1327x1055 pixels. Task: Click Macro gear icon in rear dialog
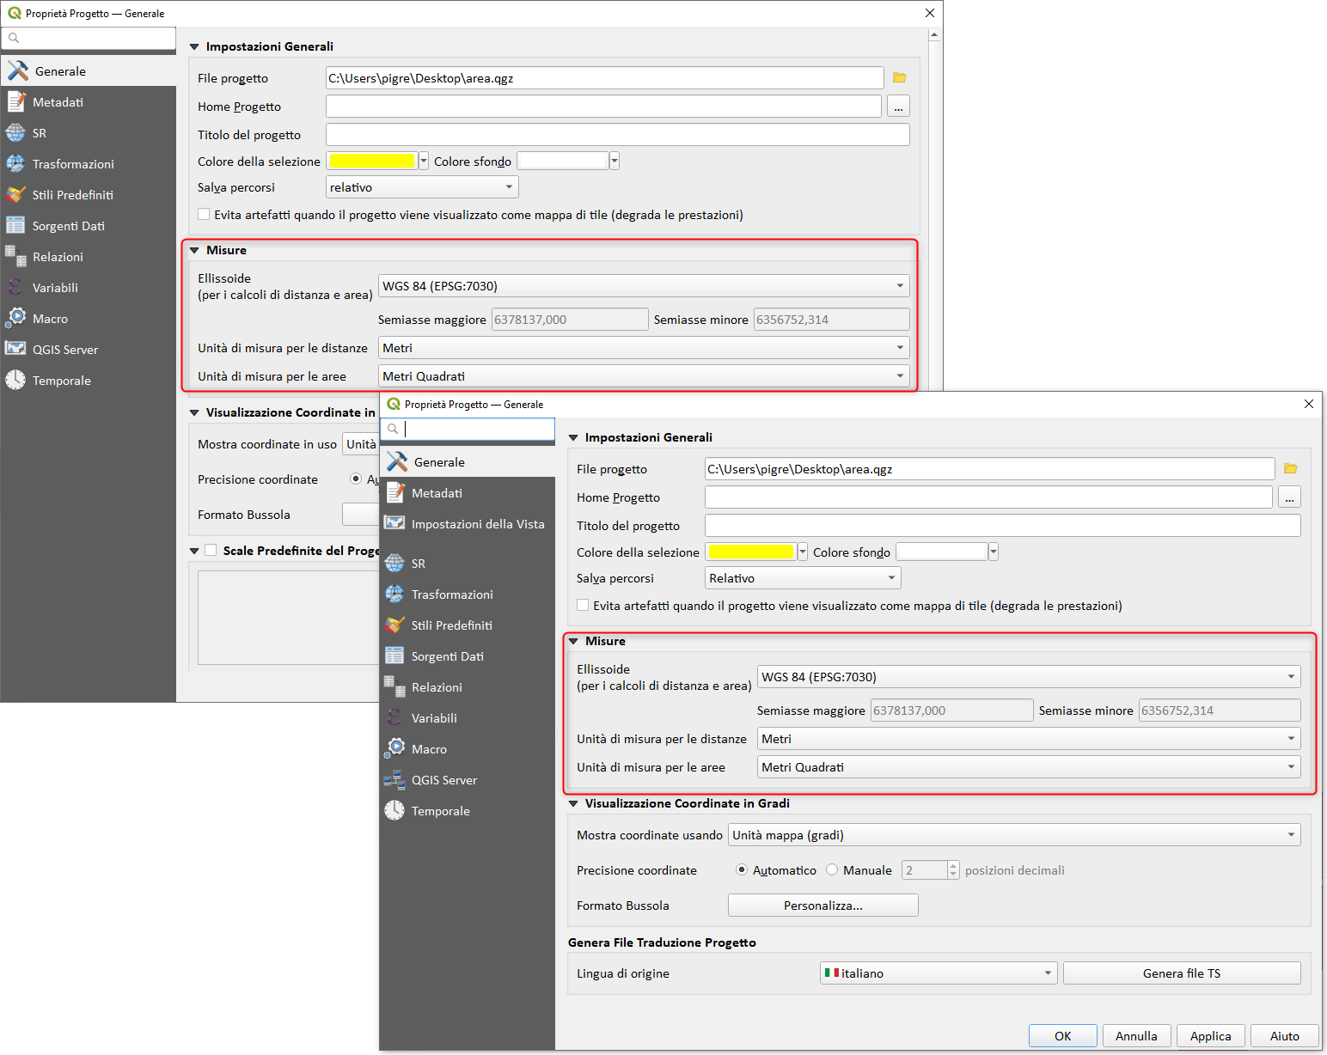(x=15, y=319)
